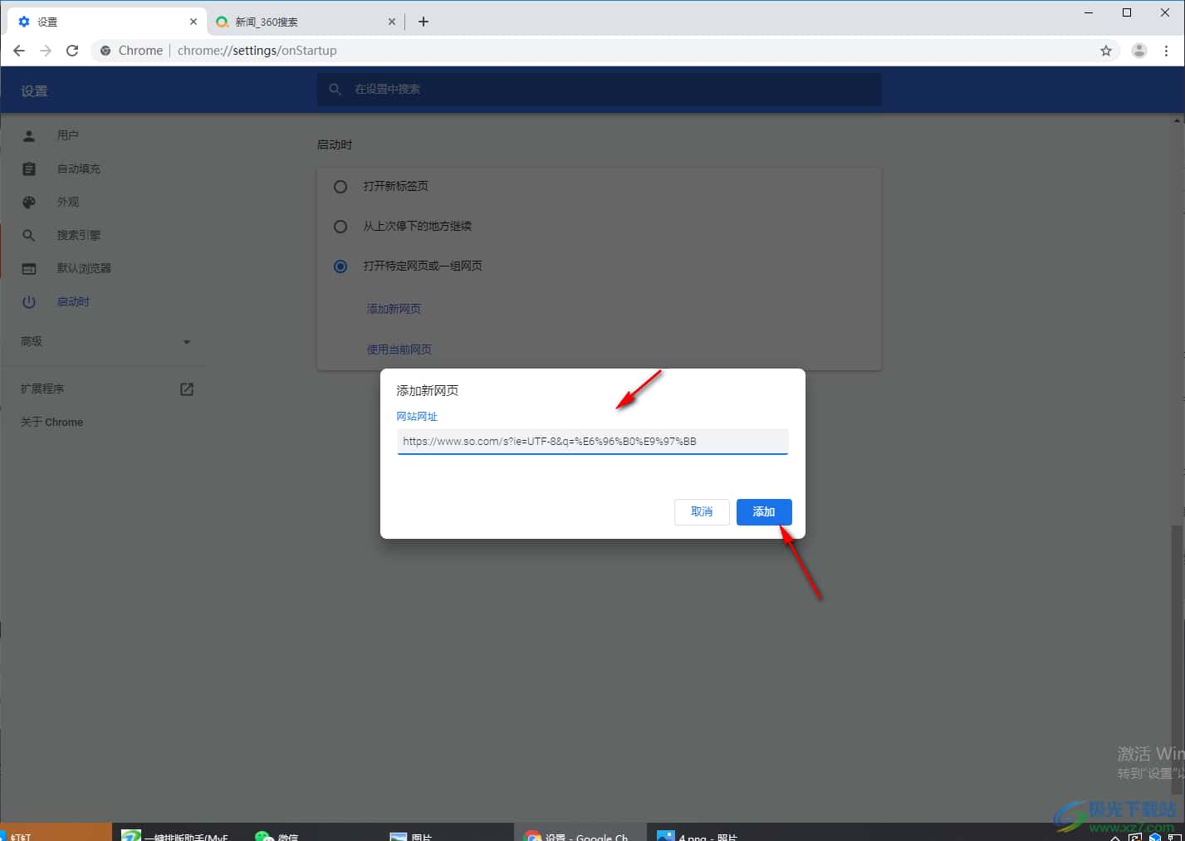Image resolution: width=1185 pixels, height=841 pixels.
Task: Select the 打开特定网页或一组网页 radio button
Action: tap(340, 266)
